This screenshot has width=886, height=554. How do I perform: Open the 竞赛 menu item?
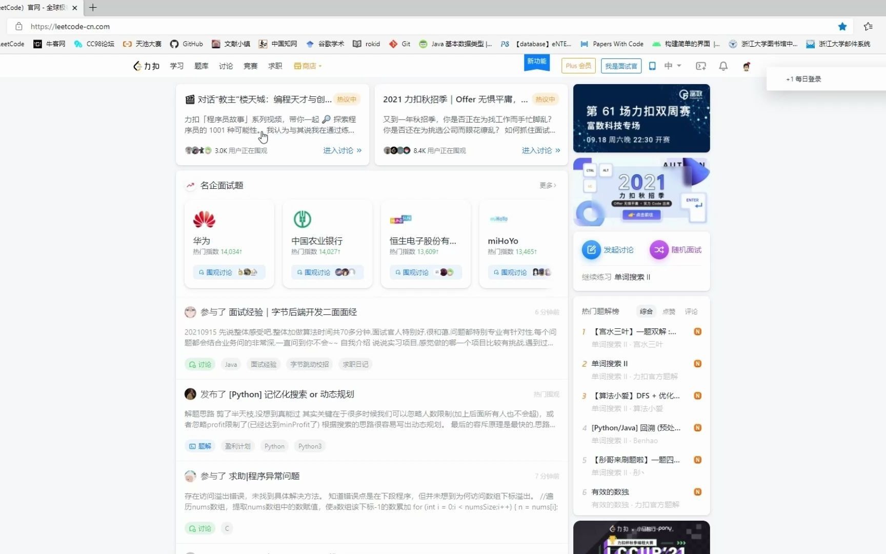(x=251, y=66)
